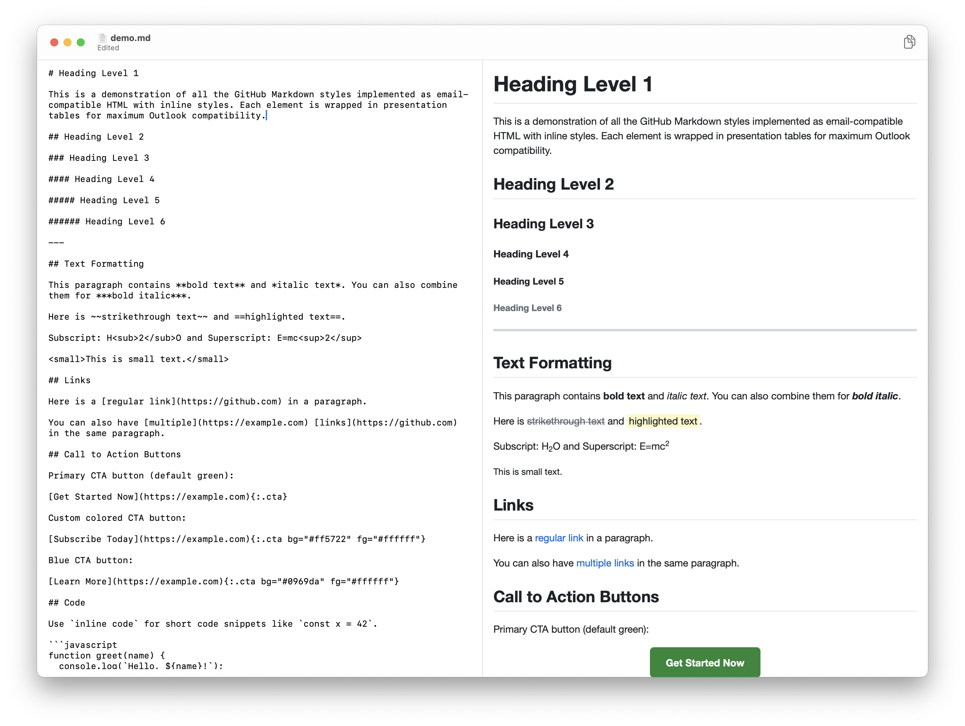This screenshot has height=726, width=965.
Task: Click the "```javascript" code fence line in the editor
Action: coord(83,645)
